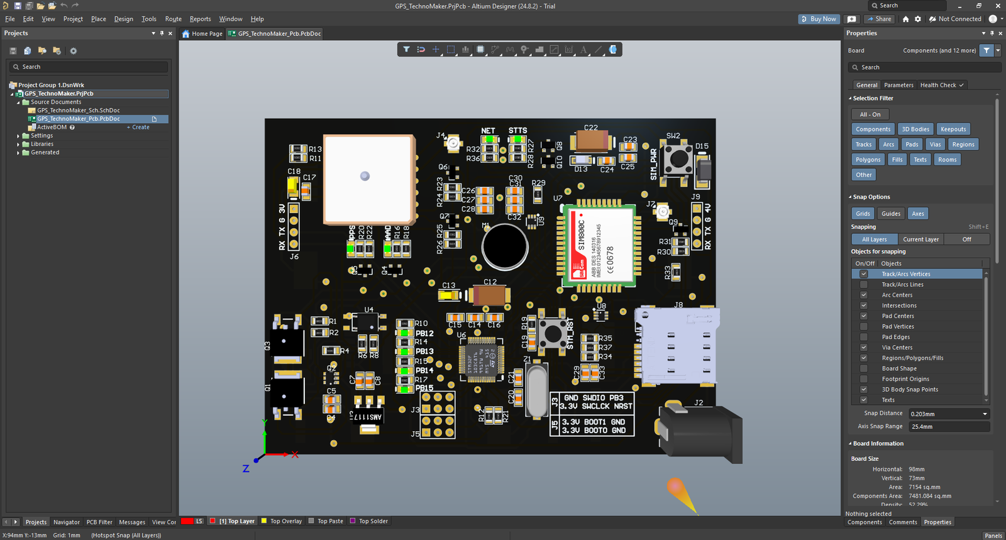Screen dimensions: 1006x540
Task: Select the Align Objects bar-chart tool
Action: point(465,49)
